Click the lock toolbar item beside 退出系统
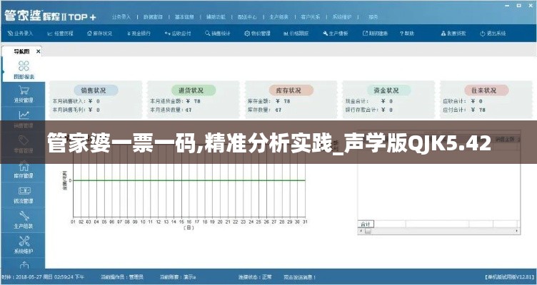This screenshot has width=537, height=285. click(x=453, y=33)
